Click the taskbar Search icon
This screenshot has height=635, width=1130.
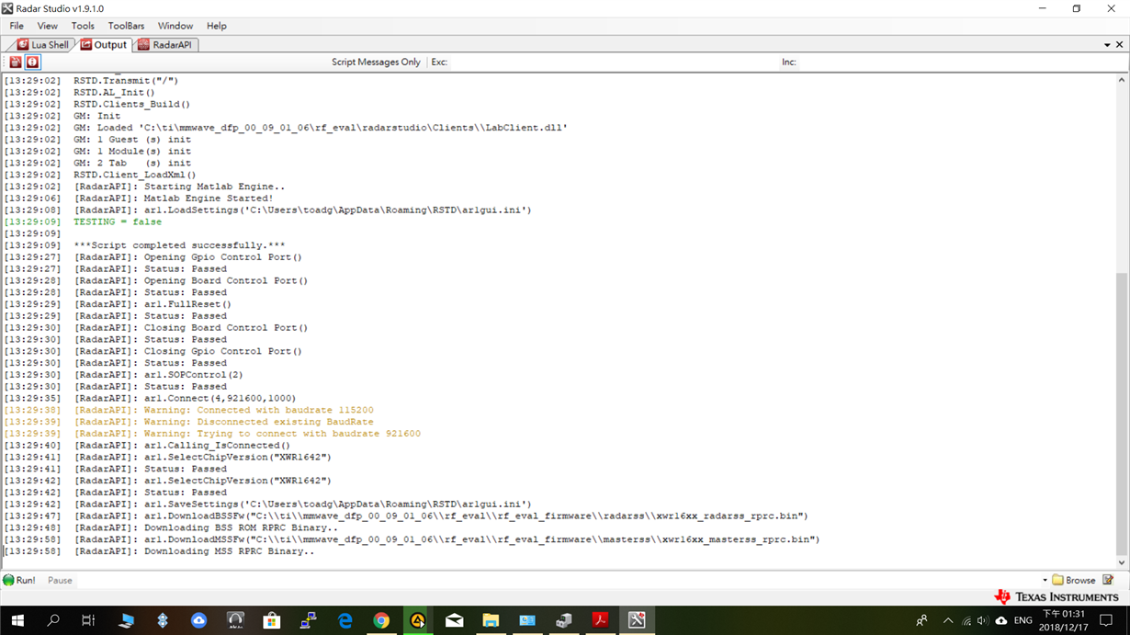[53, 620]
